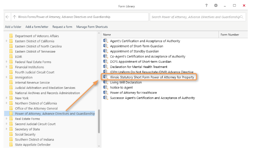This screenshot has width=253, height=160.
Task: Open Manage Form Shortcuts
Action: click(x=92, y=27)
